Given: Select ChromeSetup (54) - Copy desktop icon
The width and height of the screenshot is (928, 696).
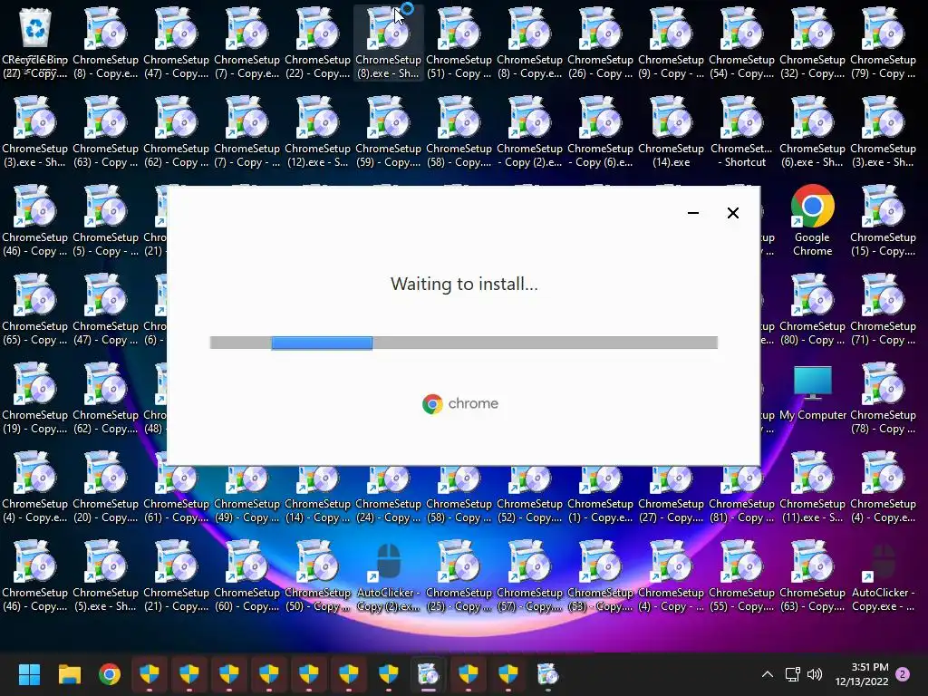Looking at the screenshot, I should click(741, 43).
